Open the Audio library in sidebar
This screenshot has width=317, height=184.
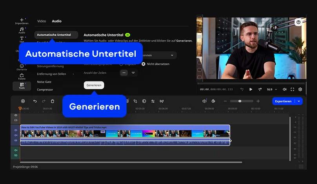(22, 30)
